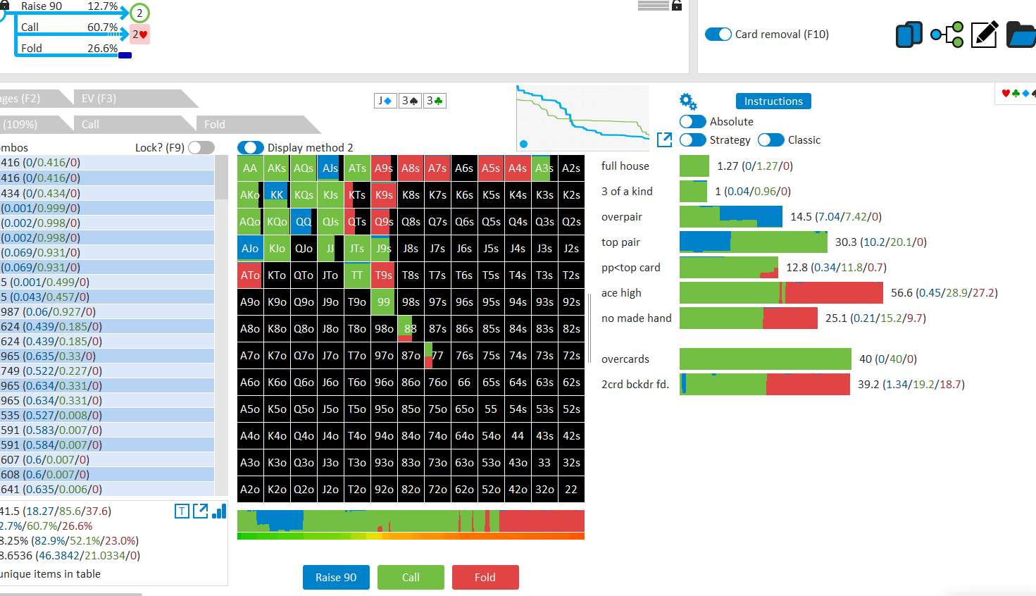
Task: Select the KK cell in range grid
Action: pos(277,195)
